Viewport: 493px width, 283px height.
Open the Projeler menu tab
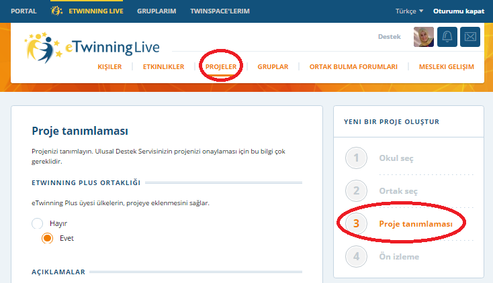[x=221, y=67]
